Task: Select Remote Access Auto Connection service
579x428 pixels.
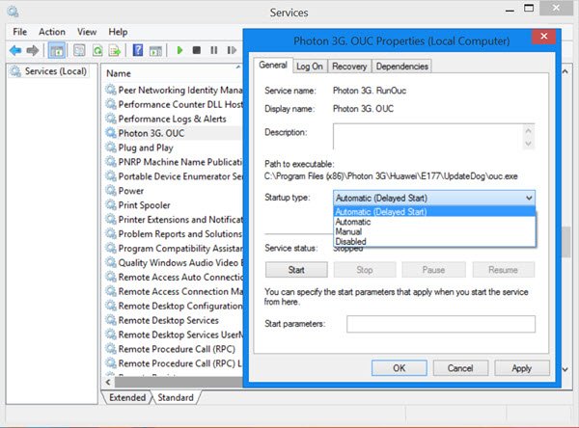Action: tap(174, 277)
